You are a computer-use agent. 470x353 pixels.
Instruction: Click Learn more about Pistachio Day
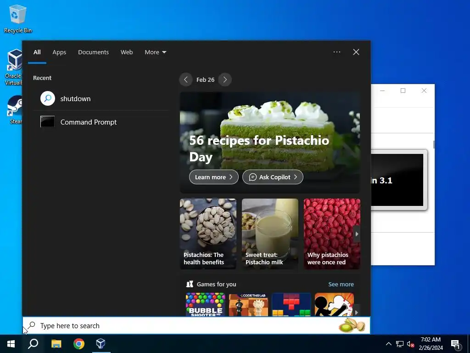[214, 177]
